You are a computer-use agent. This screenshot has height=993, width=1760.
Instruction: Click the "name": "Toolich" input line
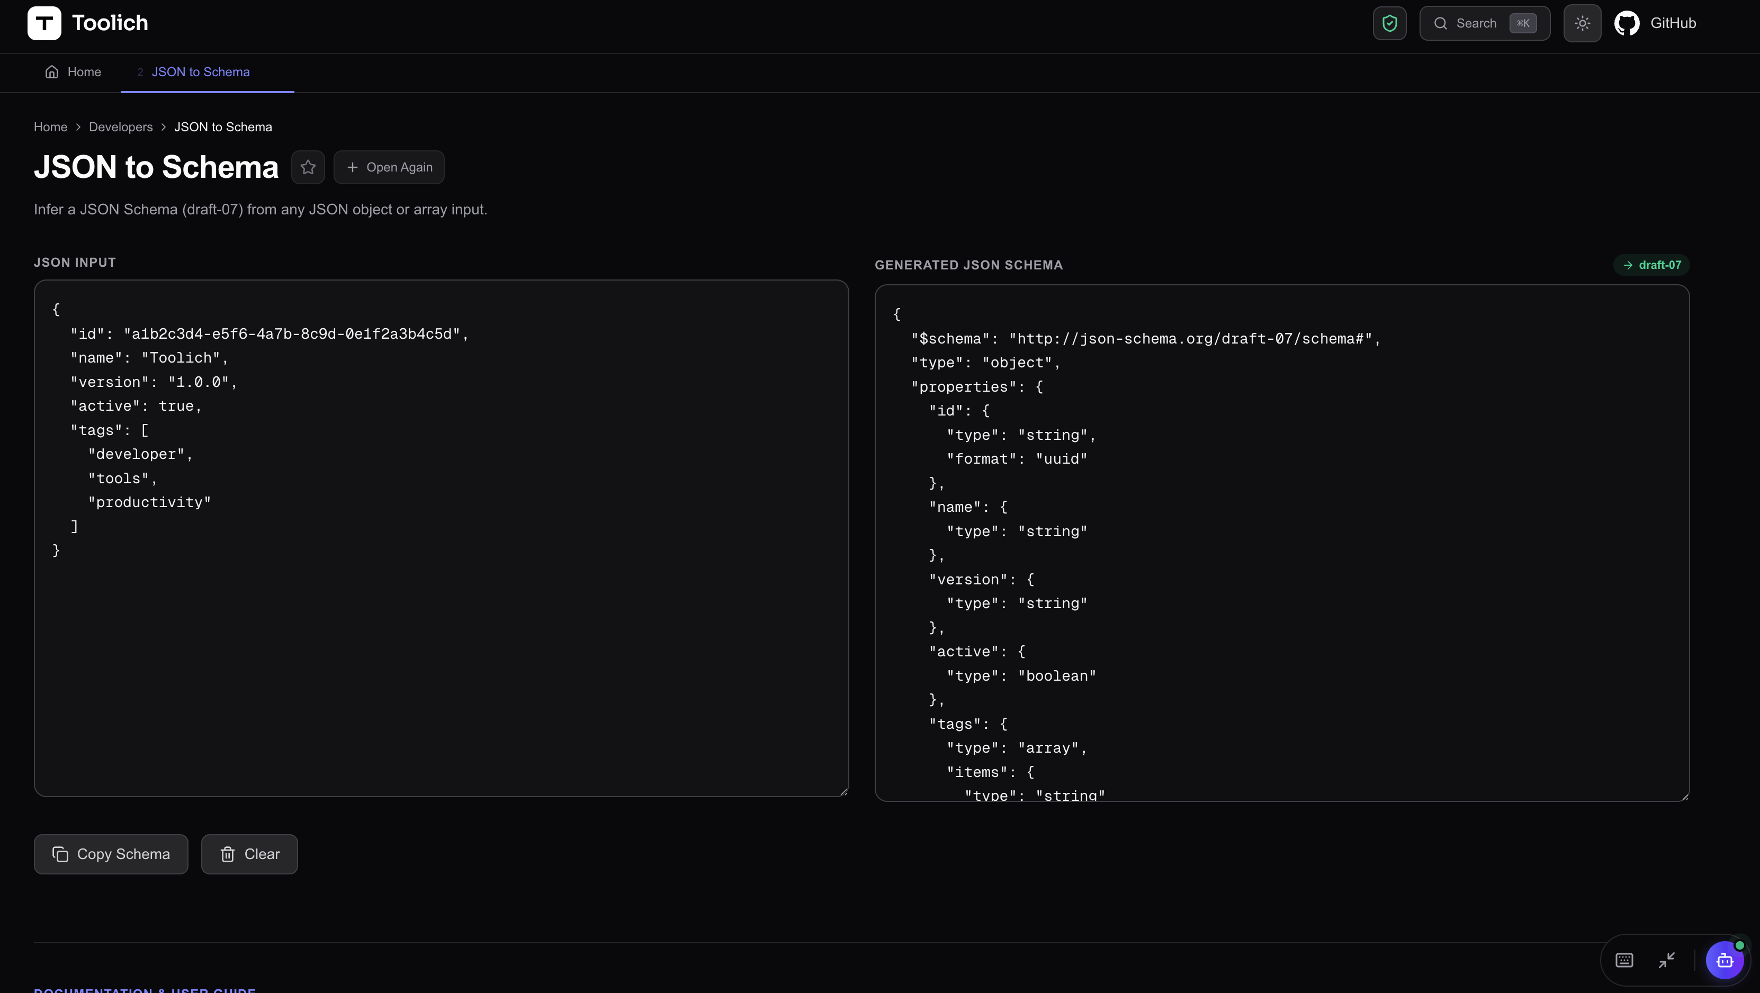[149, 358]
